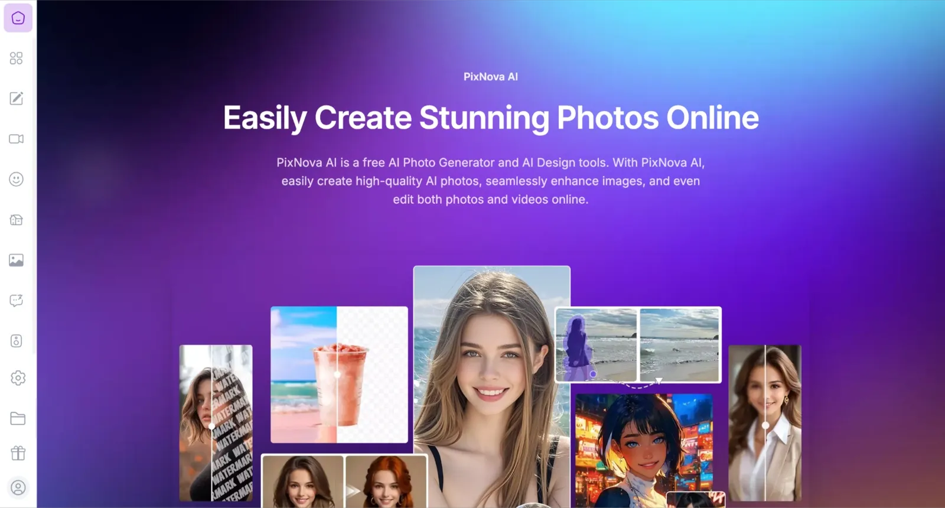Click the 'Easily Create Stunning Photos Online' headline

pos(491,118)
